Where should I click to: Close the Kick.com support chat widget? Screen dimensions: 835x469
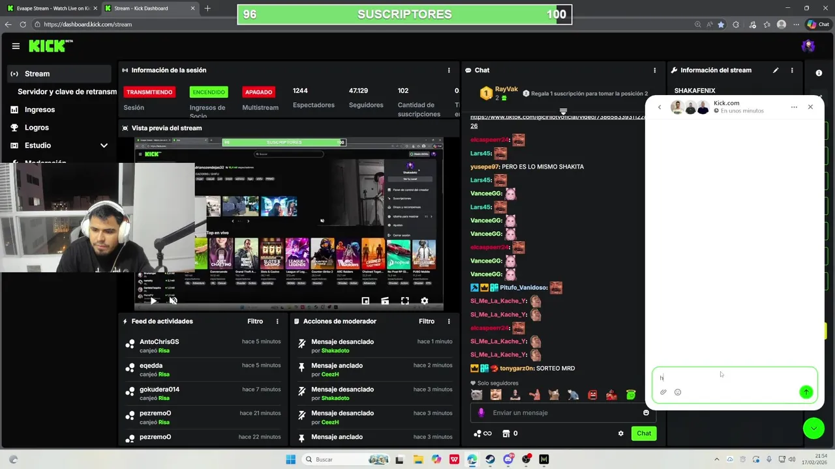(810, 107)
